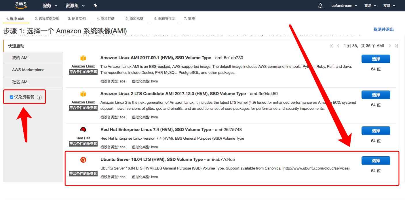This screenshot has width=405, height=200.
Task: Select Amazon Linux 2 LTS Candidate AMI
Action: (376, 95)
